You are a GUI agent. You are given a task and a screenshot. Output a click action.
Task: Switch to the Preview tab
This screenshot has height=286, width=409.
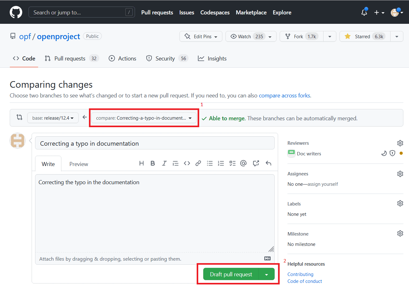tap(78, 164)
